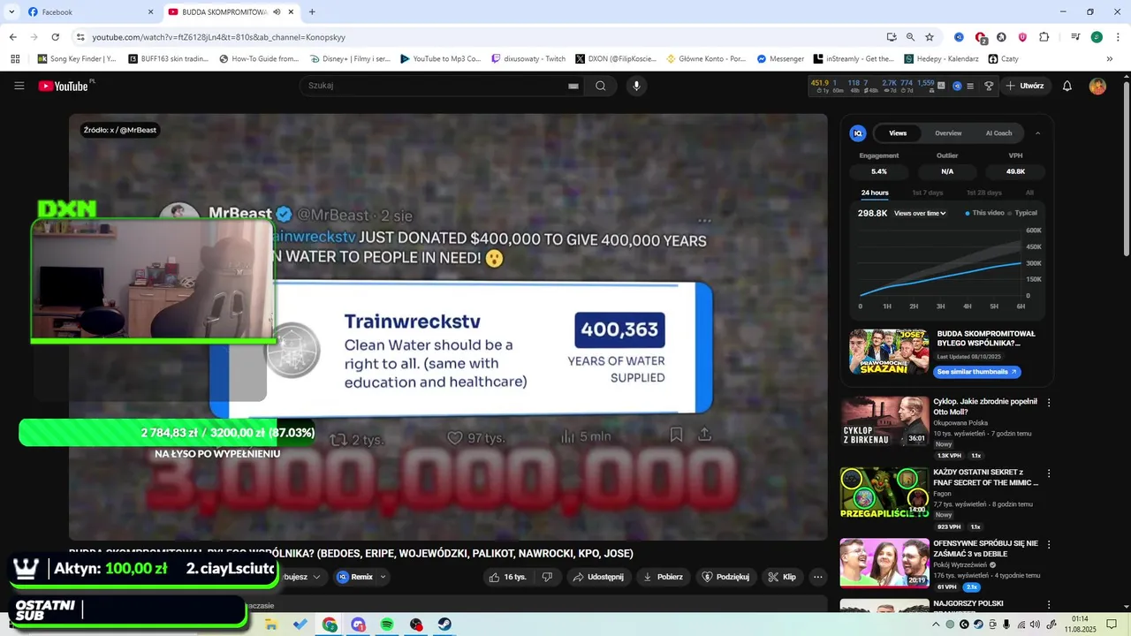
Task: Show more bookmarks with the double chevron
Action: (1110, 59)
